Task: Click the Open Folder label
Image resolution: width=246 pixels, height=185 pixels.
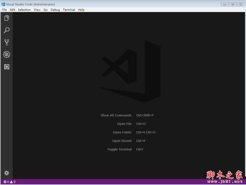Action: [122, 132]
